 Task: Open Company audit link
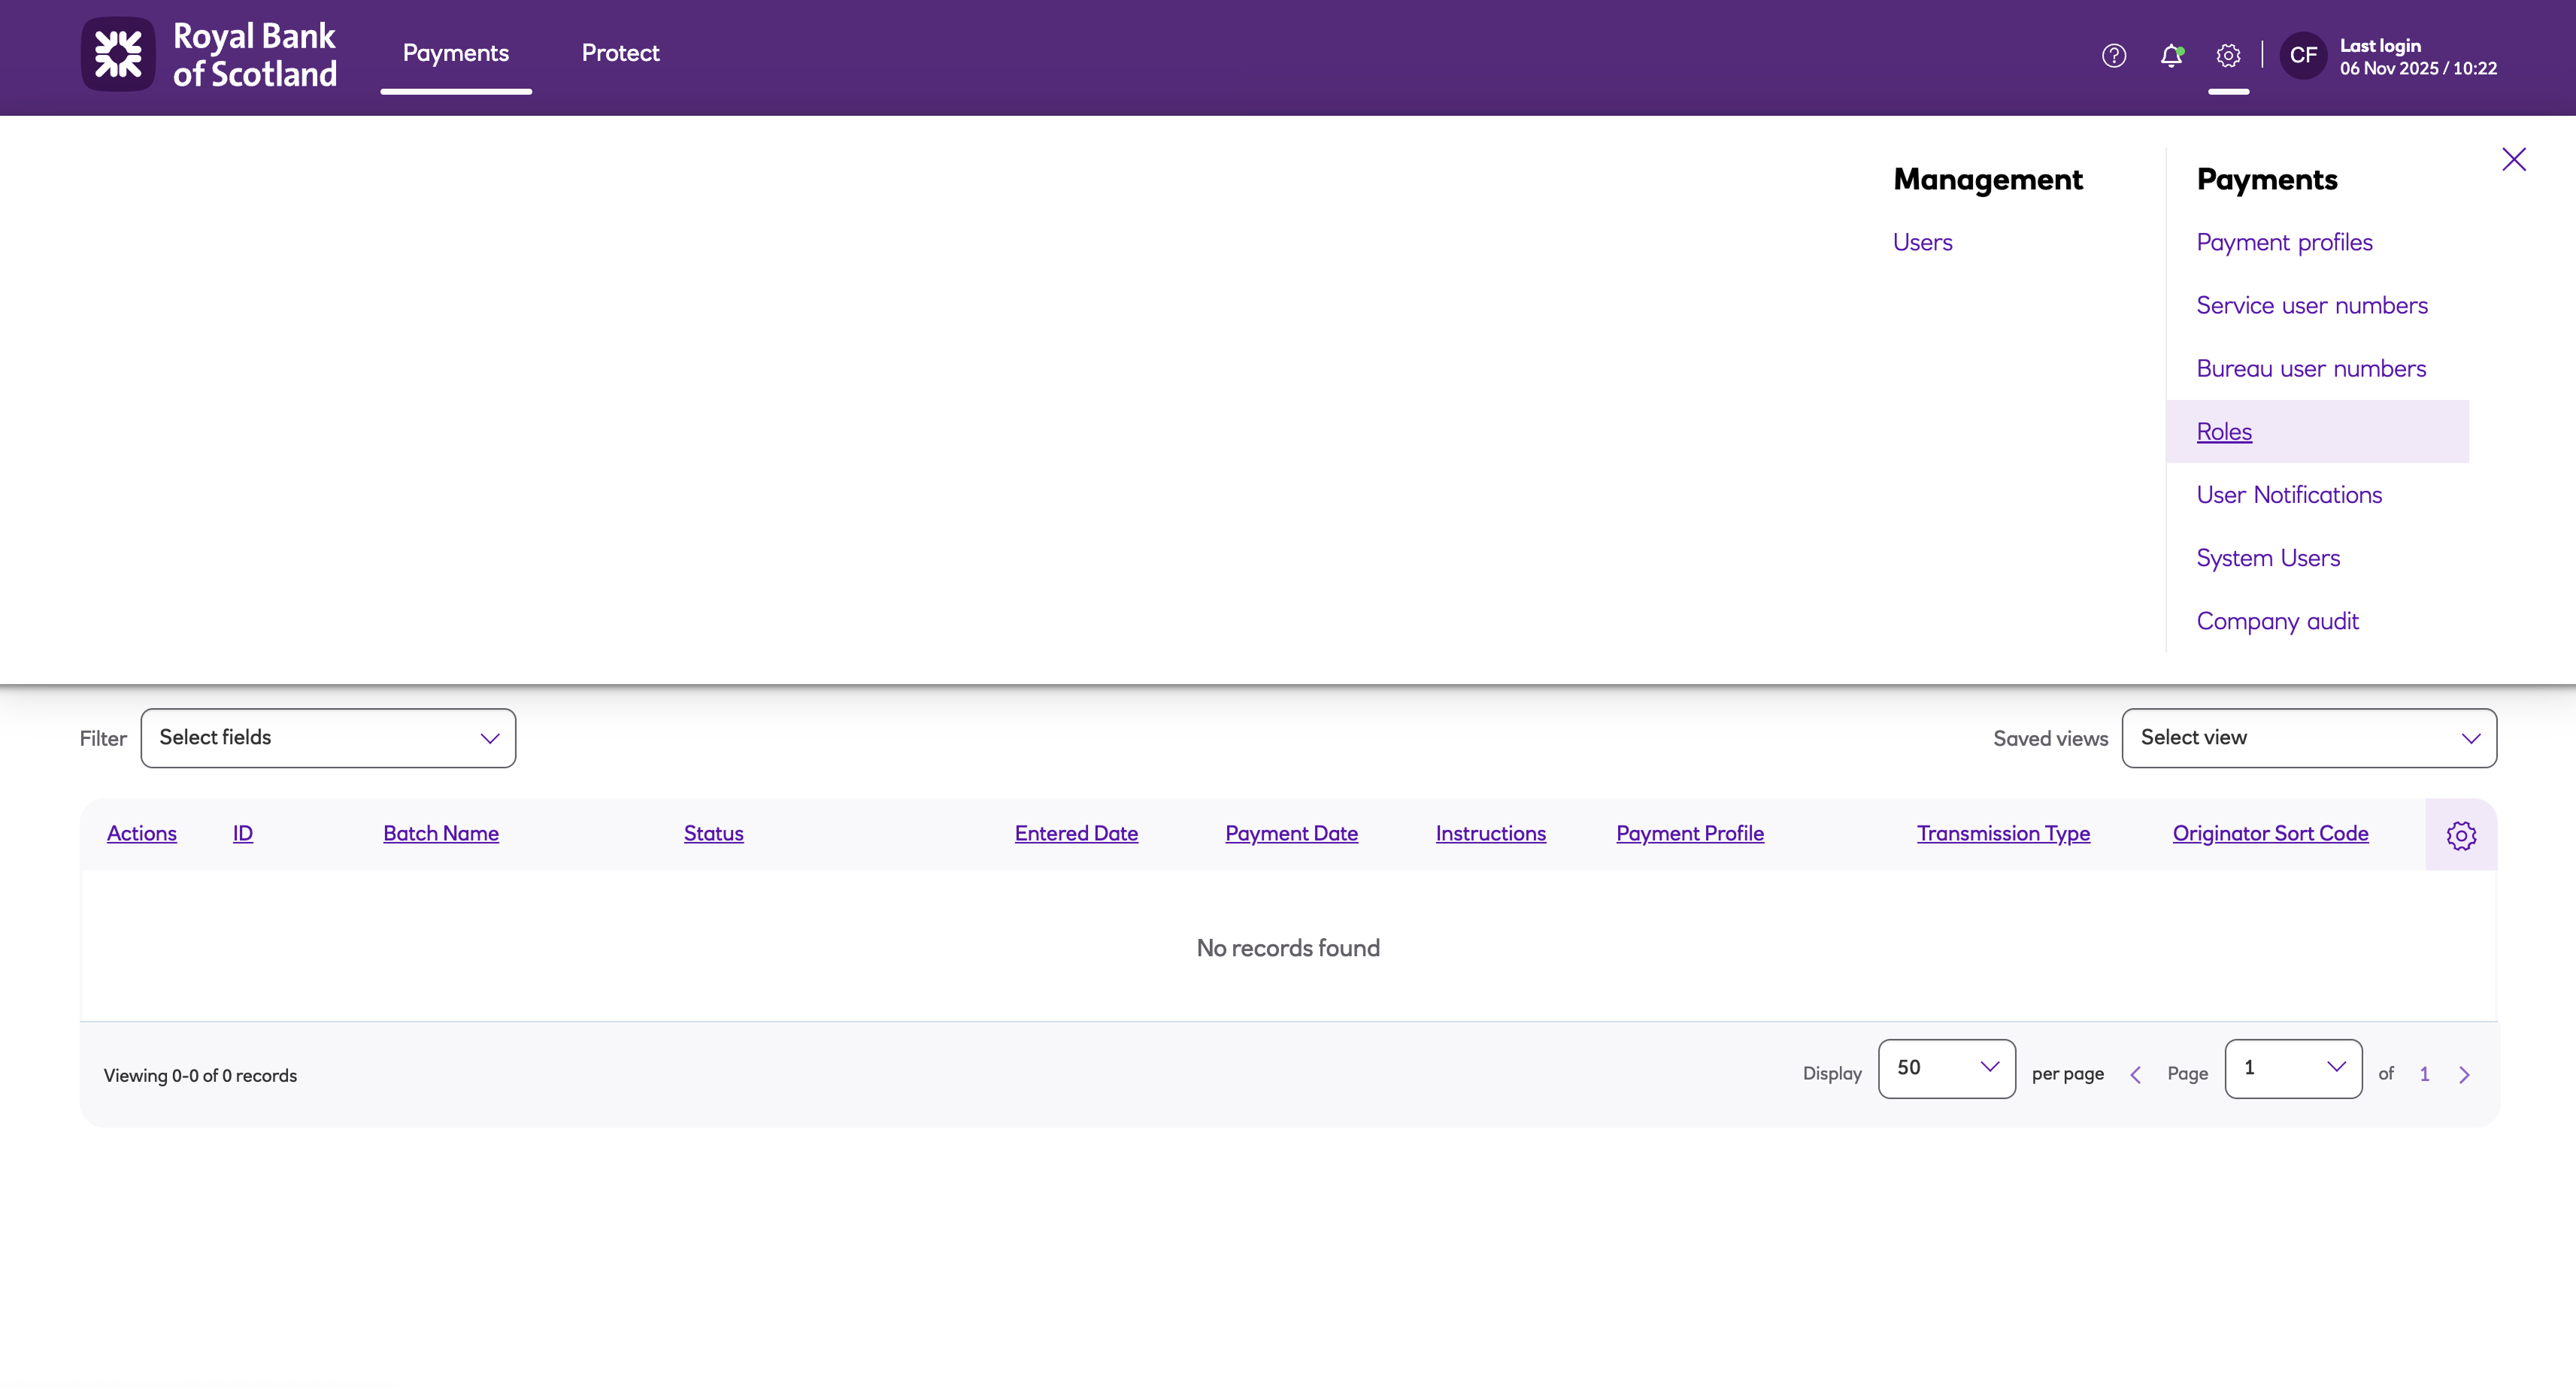point(2277,621)
